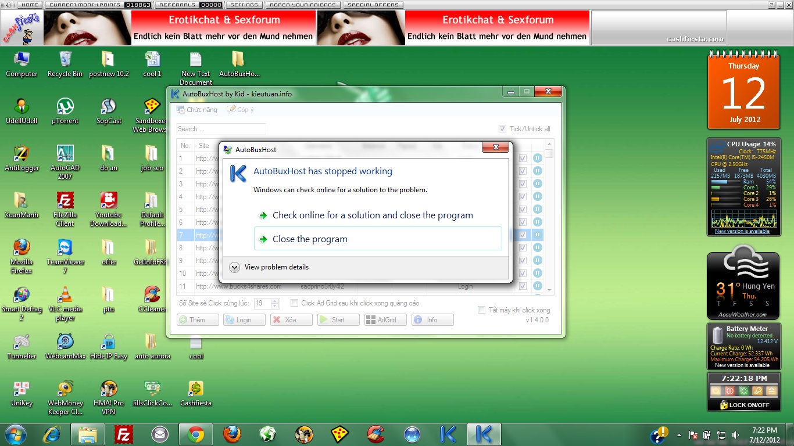
Task: Open Google Chrome from the taskbar
Action: click(195, 434)
